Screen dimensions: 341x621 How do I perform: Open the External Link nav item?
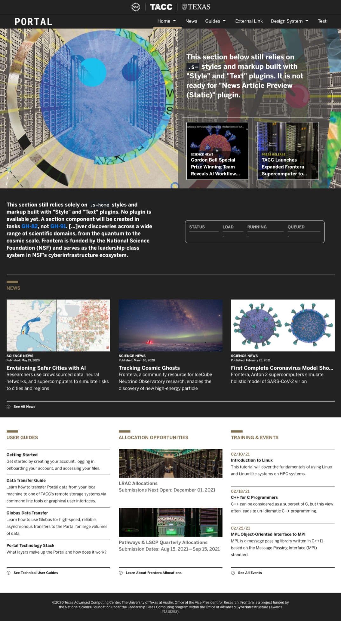(249, 21)
